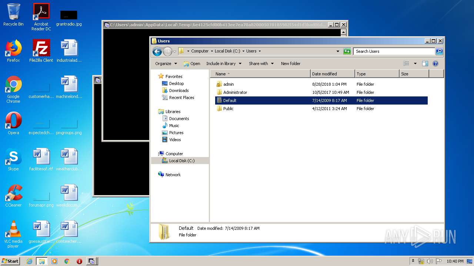Click the Start button
Screen dimensions: 474x266
[10, 261]
